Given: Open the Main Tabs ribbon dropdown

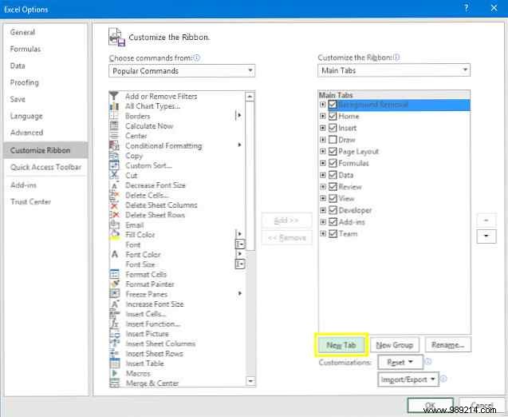Looking at the screenshot, I should pyautogui.click(x=394, y=70).
